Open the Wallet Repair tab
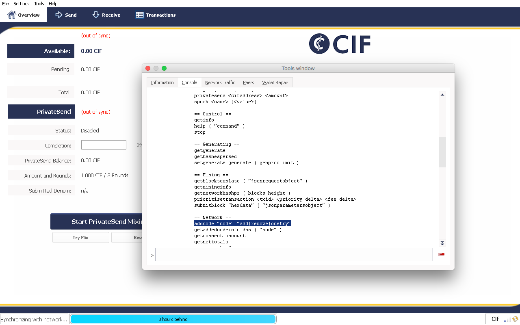The width and height of the screenshot is (520, 325). pyautogui.click(x=275, y=82)
